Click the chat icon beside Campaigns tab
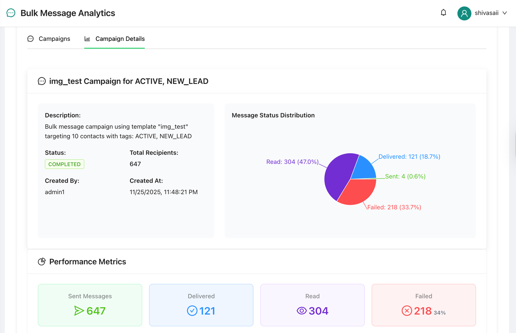This screenshot has height=333, width=516. pos(30,39)
